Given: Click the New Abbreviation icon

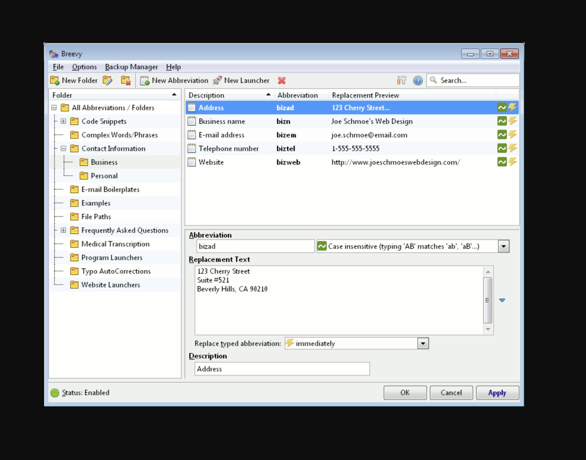Looking at the screenshot, I should pos(145,81).
